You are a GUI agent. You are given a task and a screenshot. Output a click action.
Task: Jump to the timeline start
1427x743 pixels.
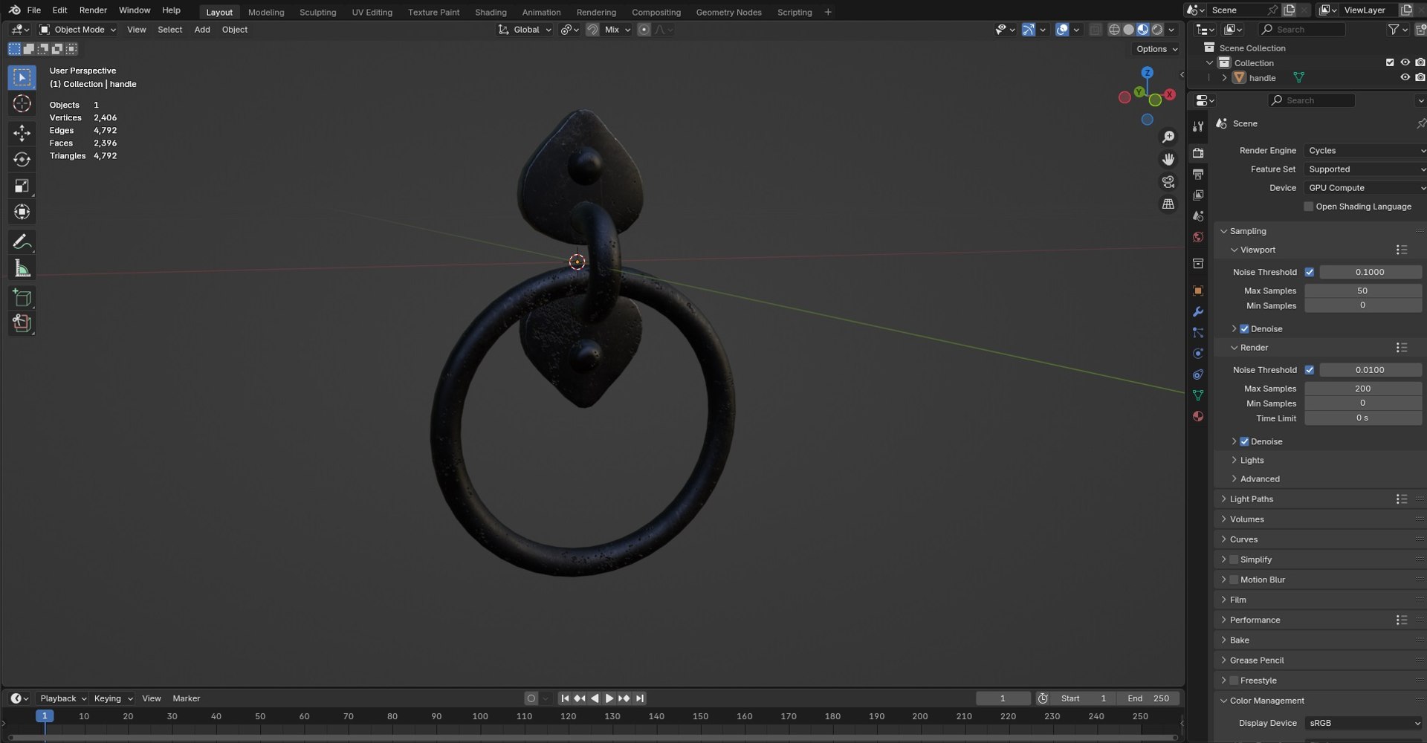[x=565, y=698]
